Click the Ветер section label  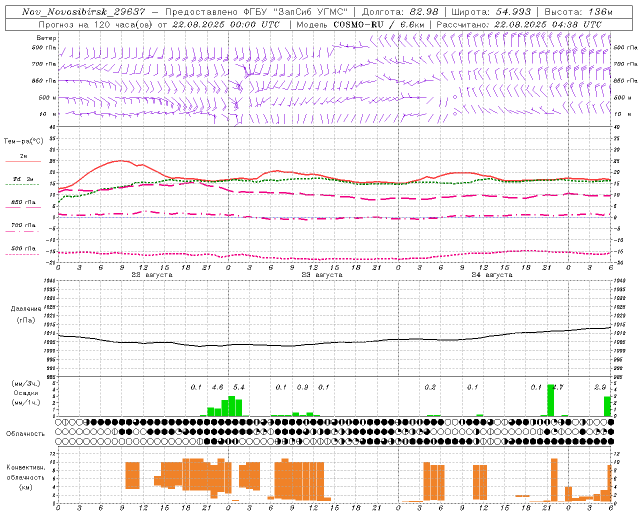click(46, 38)
